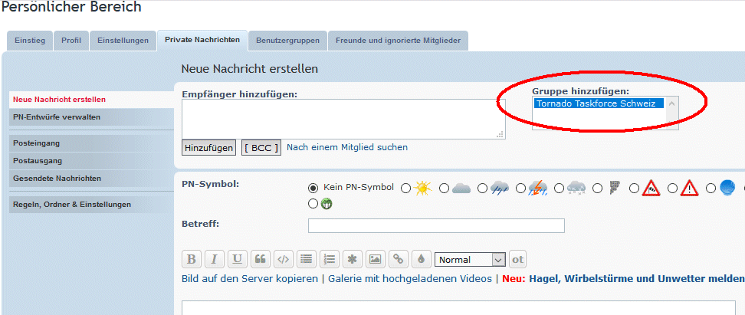Open 'PN-Entwürfe verwalten' in the sidebar
Viewport: 745px width, 315px height.
(92, 116)
